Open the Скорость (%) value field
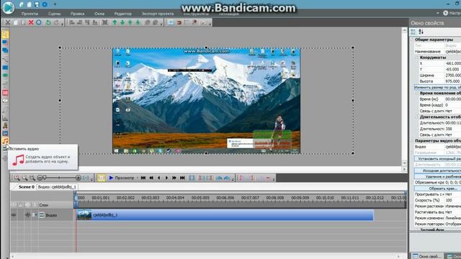 (452, 200)
